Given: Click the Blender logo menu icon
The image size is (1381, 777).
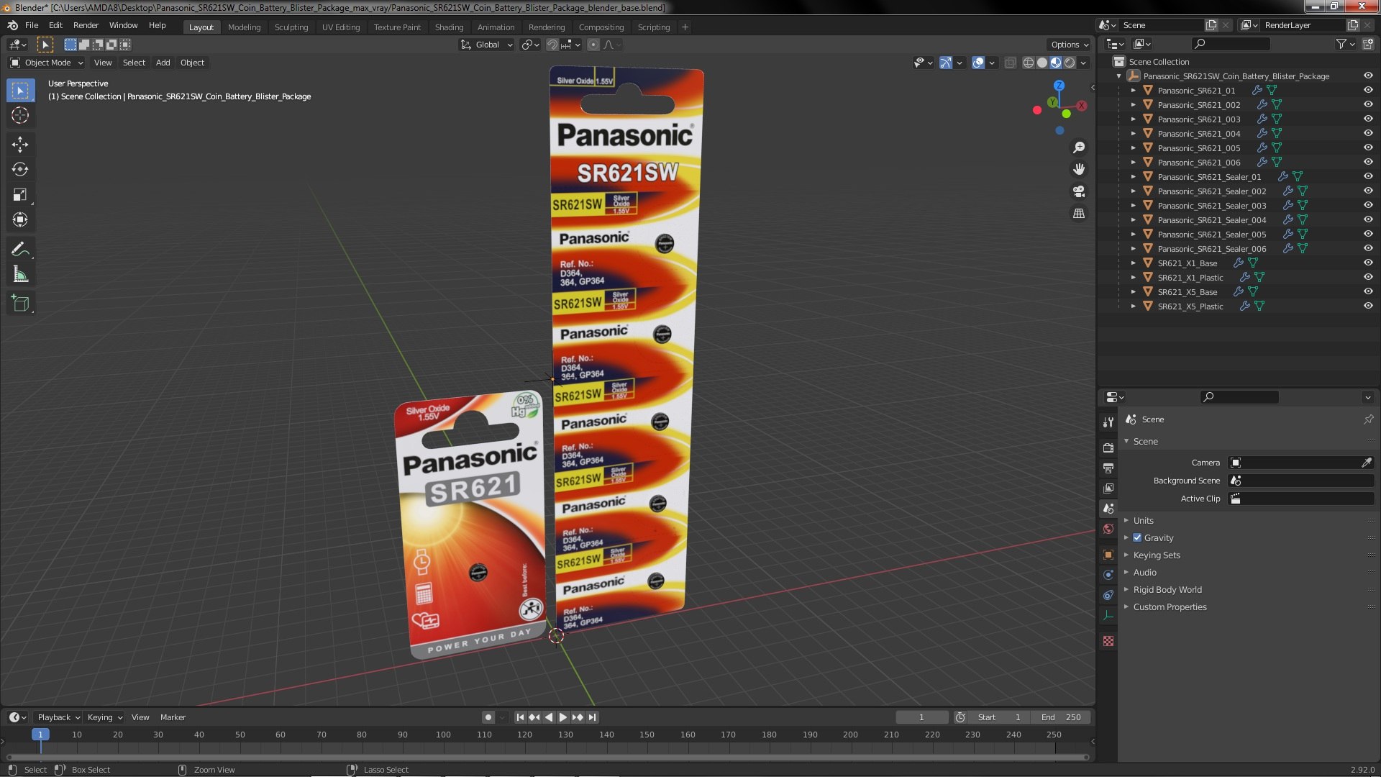Looking at the screenshot, I should click(x=12, y=25).
